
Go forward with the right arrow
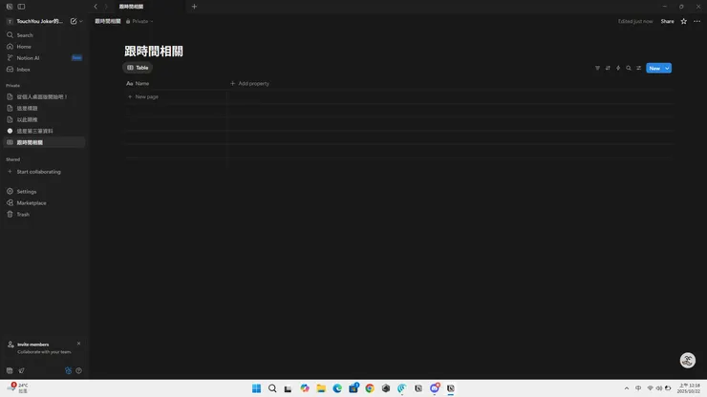[x=106, y=7]
